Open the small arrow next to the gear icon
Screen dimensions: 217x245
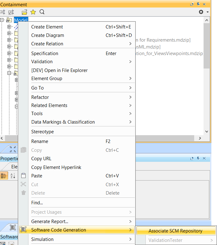[208, 12]
